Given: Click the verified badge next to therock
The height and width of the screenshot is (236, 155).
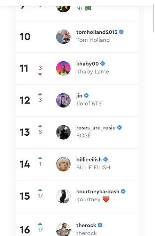Looking at the screenshot, I should 100,225.
